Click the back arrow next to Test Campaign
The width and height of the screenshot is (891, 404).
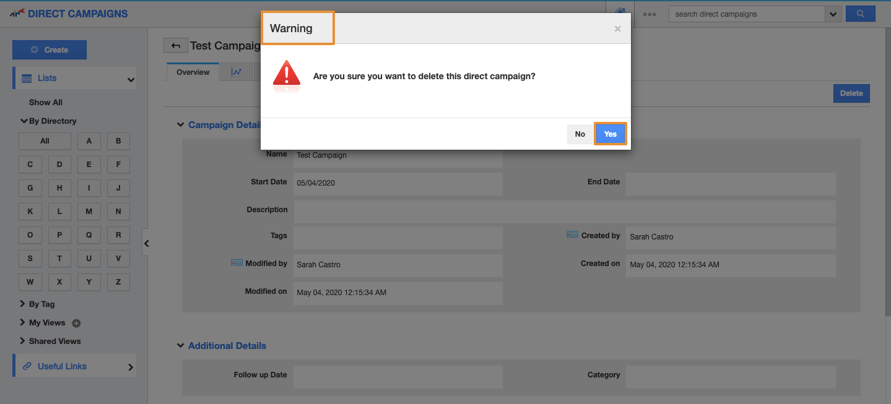(x=175, y=45)
